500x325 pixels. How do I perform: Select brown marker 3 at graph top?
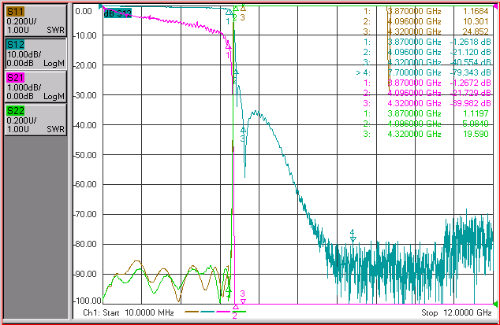243,9
